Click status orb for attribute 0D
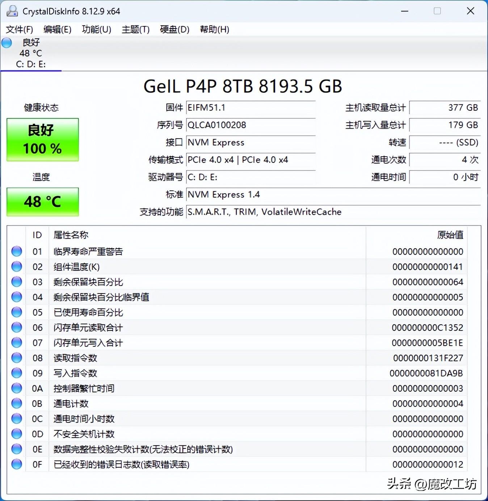 17,434
